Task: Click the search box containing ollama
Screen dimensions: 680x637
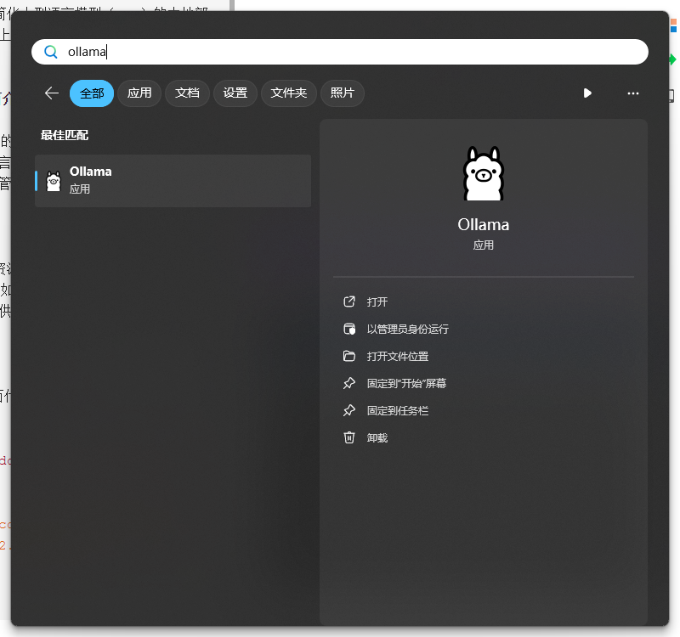Action: [x=340, y=52]
